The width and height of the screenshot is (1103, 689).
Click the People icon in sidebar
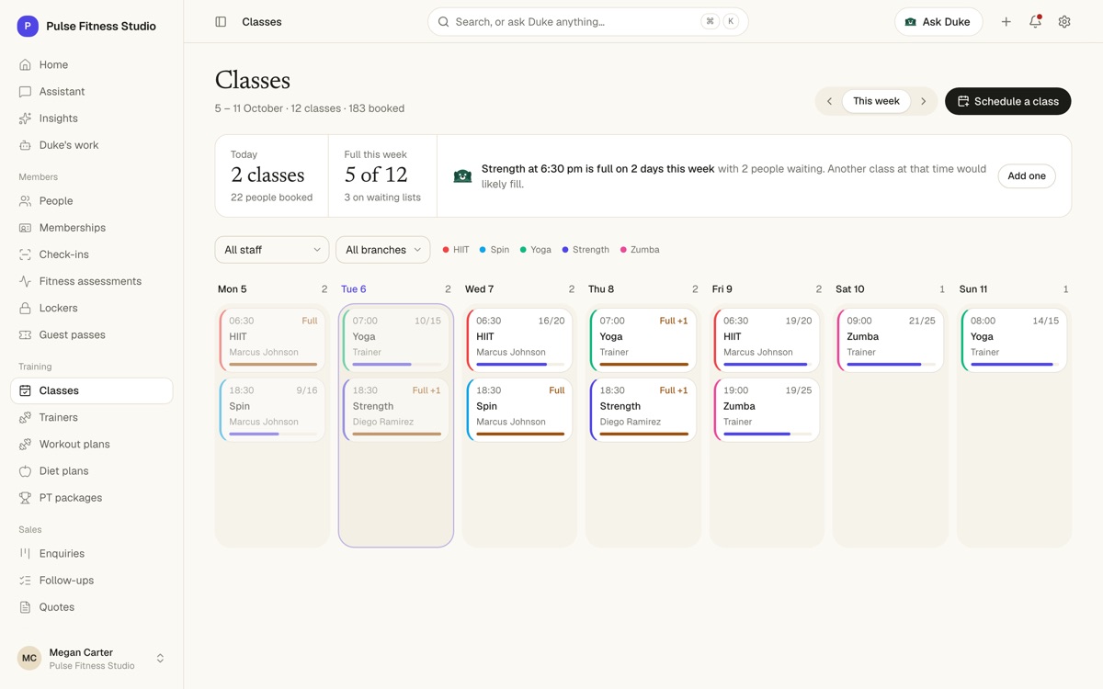point(25,201)
